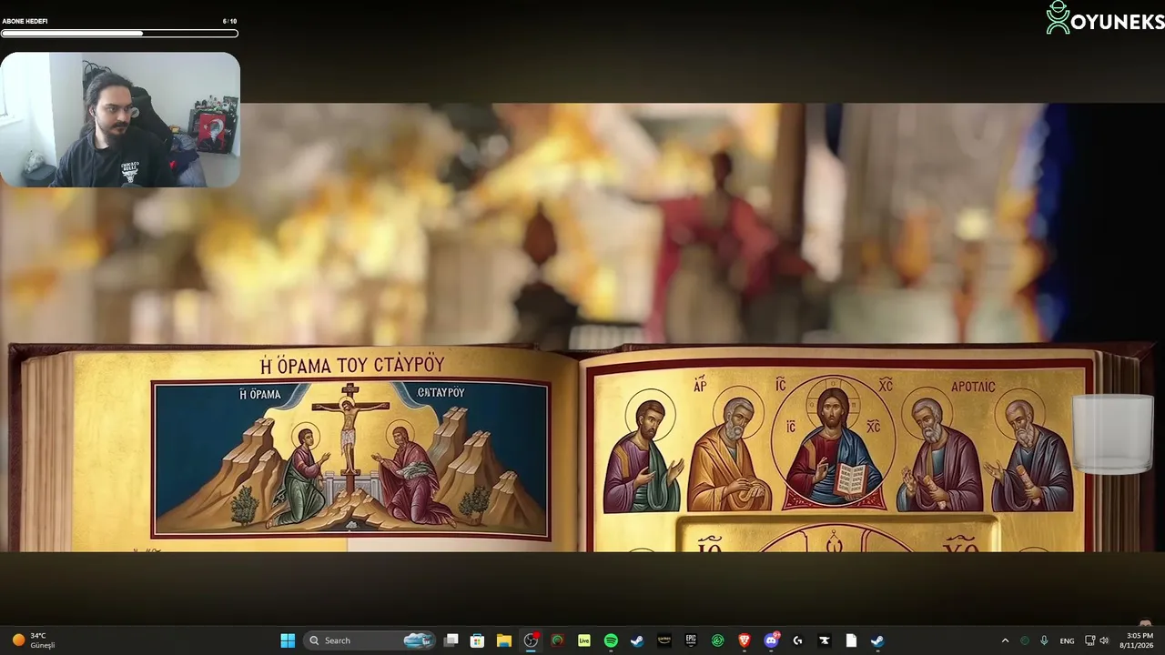Click the 6 / 10 goal counter
The image size is (1165, 655).
(229, 21)
